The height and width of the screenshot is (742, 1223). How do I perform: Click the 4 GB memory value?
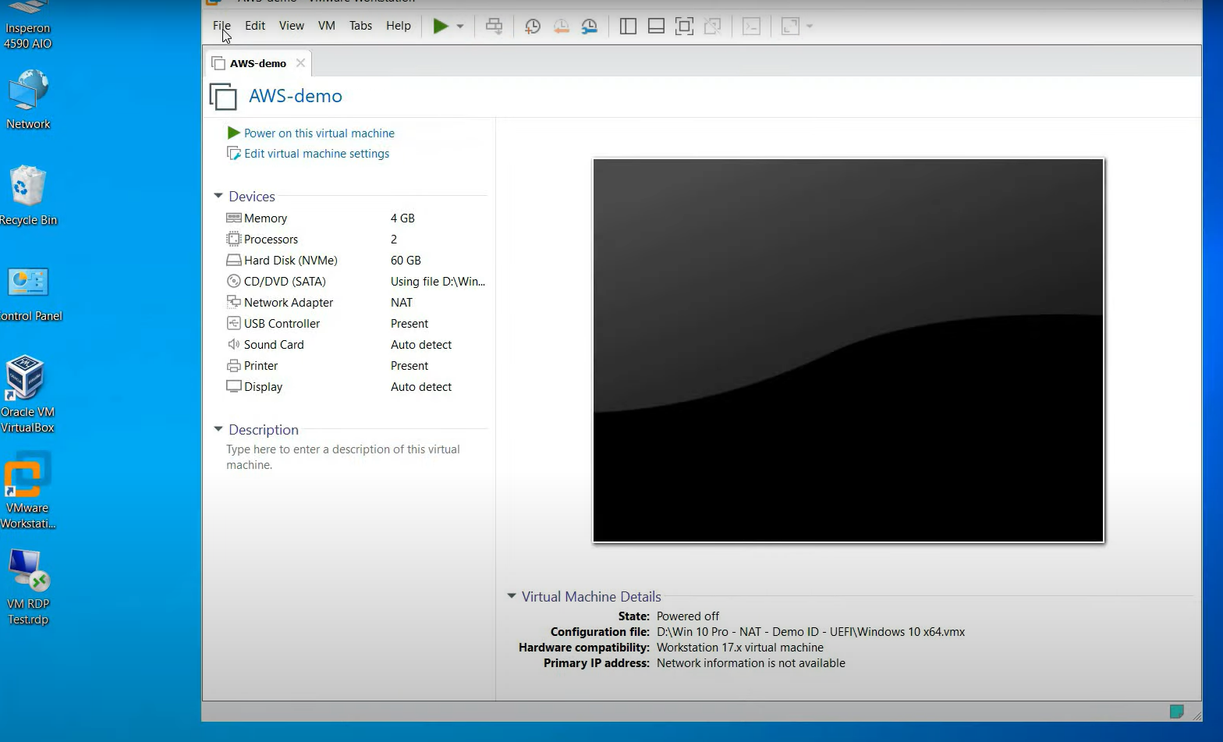coord(402,218)
